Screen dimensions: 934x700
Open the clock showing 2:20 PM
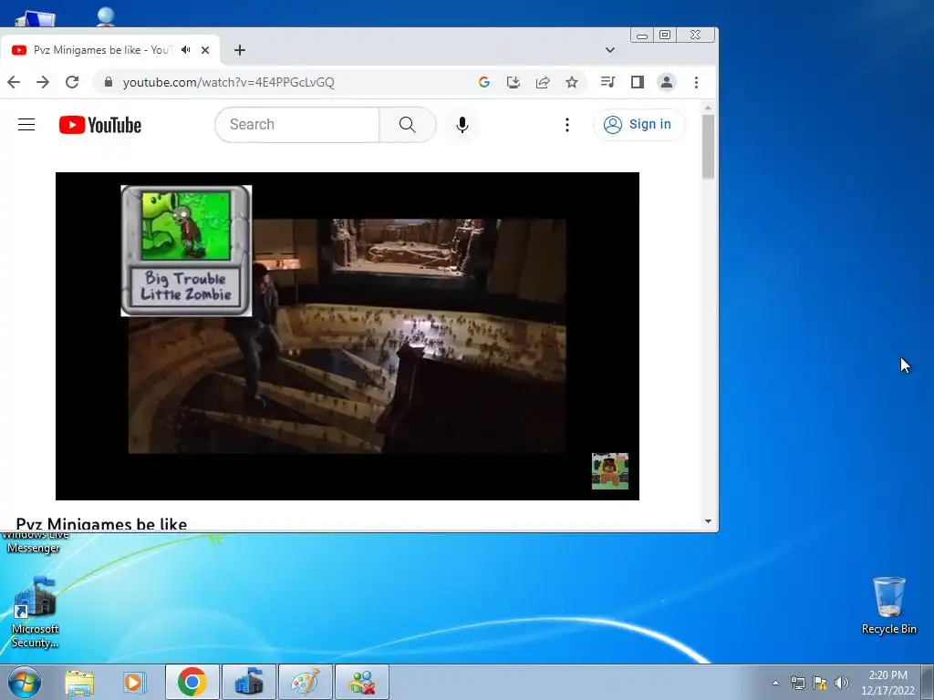(887, 683)
